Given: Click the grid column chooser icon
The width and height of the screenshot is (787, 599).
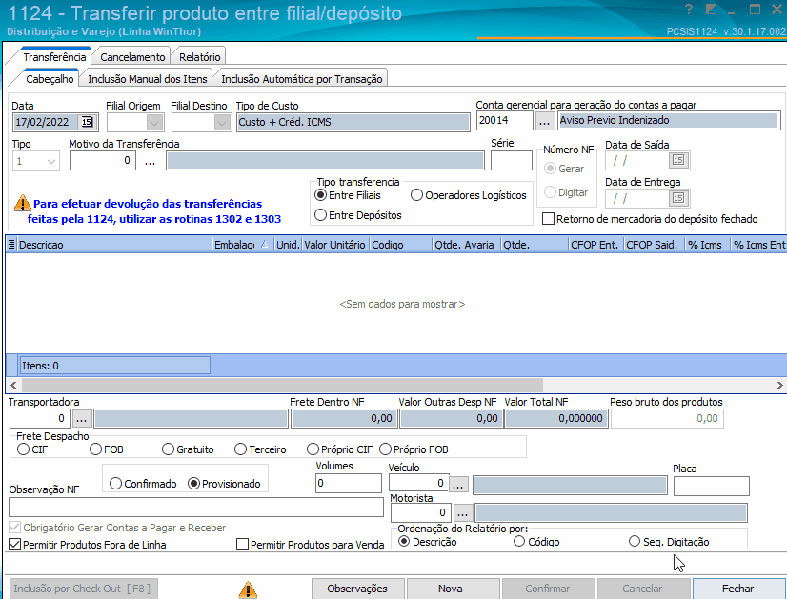Looking at the screenshot, I should click(11, 245).
